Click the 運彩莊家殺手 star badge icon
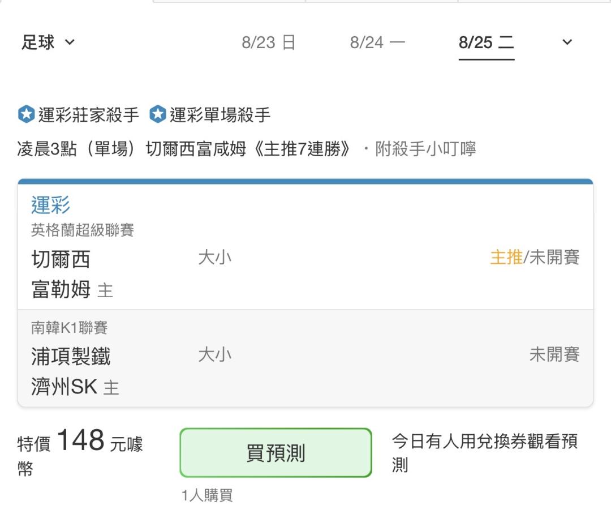The width and height of the screenshot is (611, 531). (27, 114)
